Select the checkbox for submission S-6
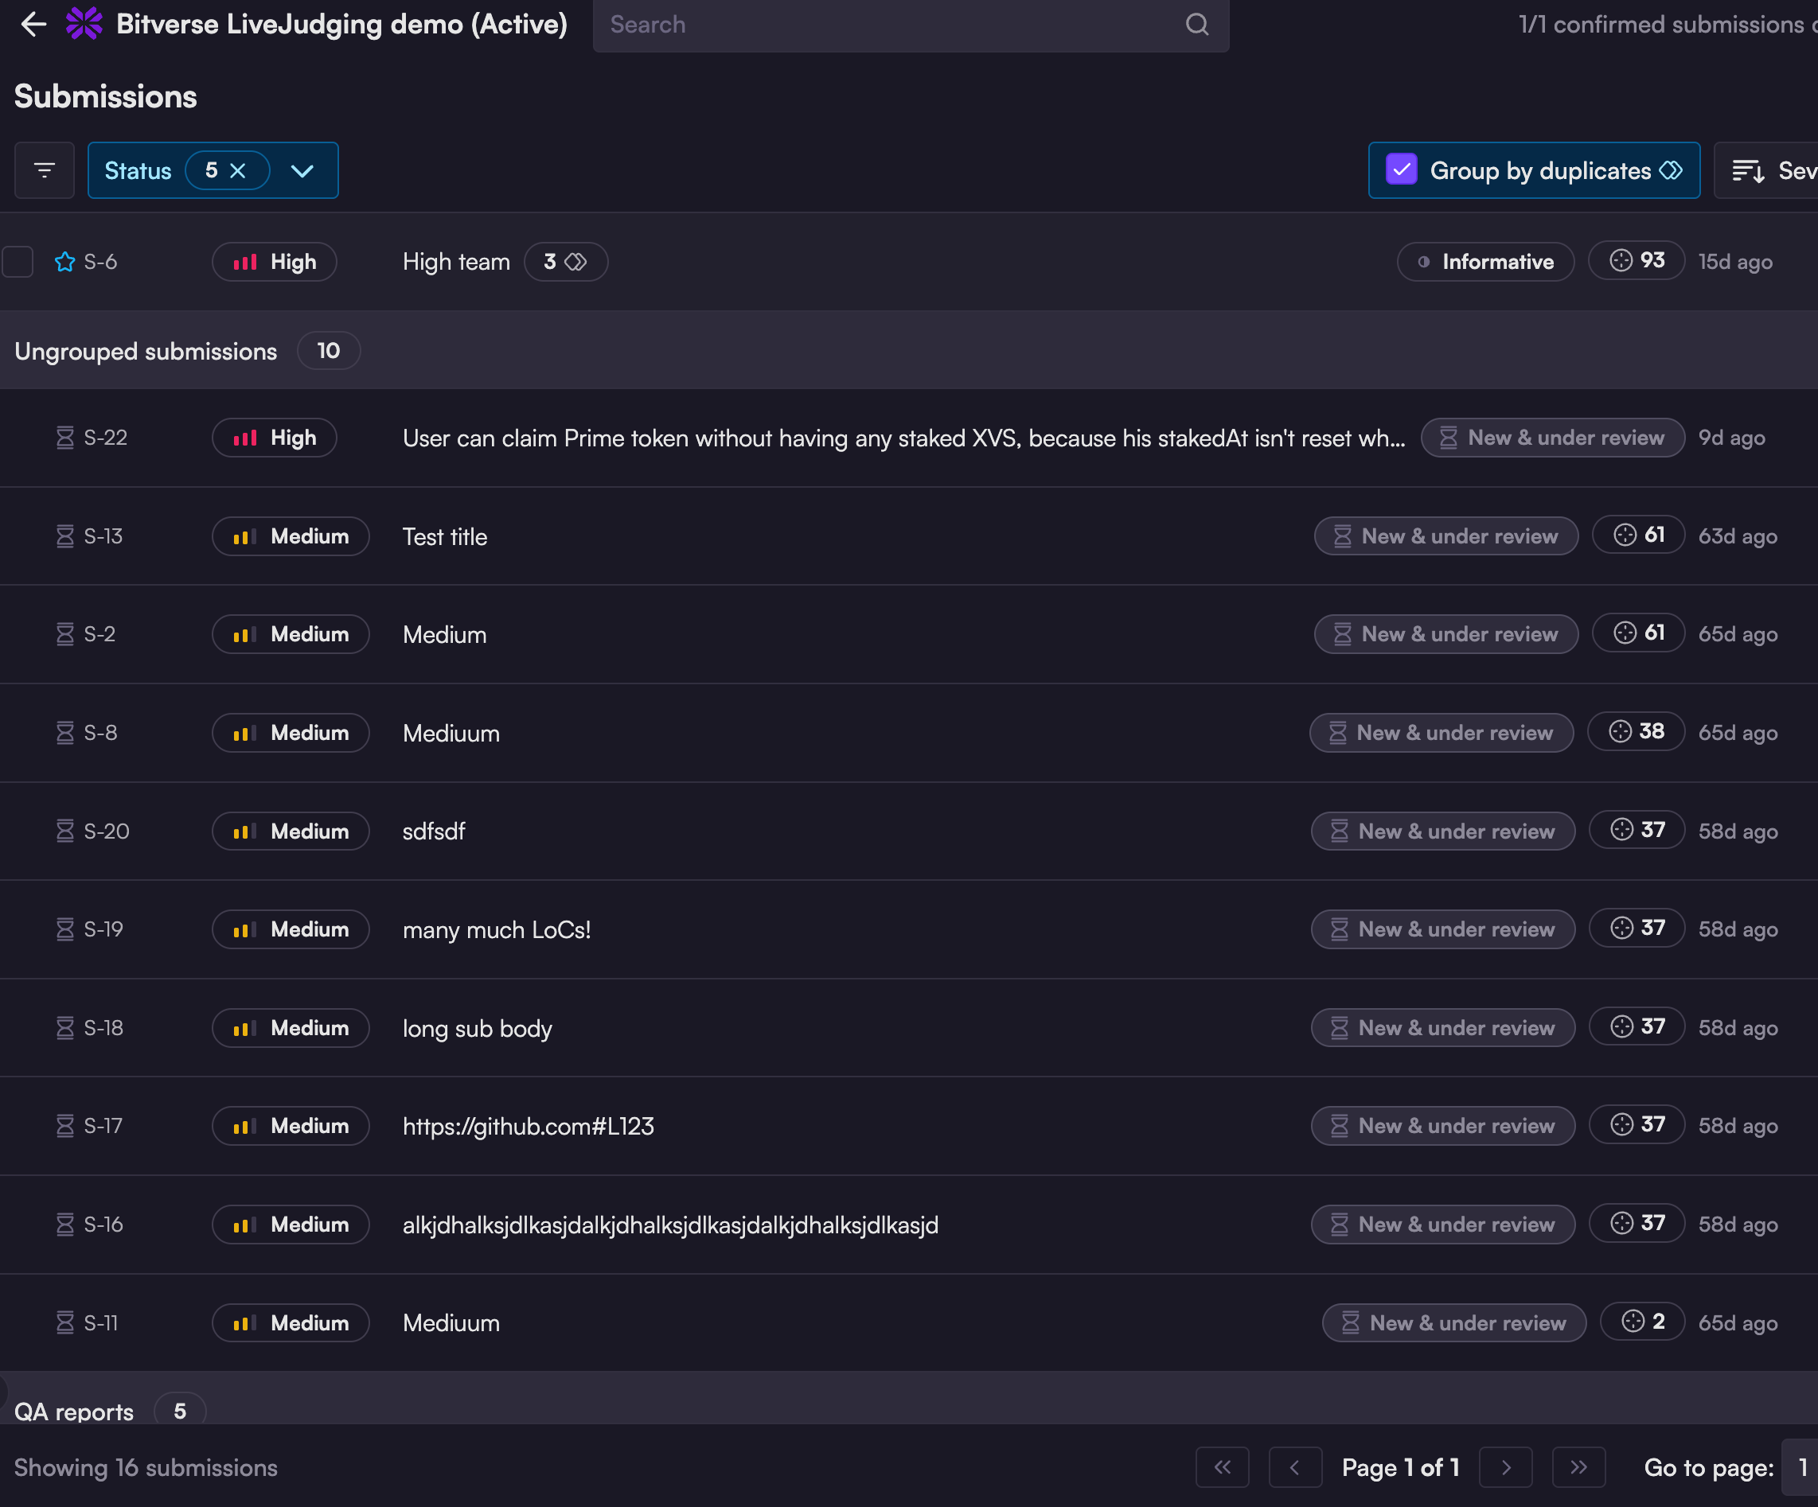The height and width of the screenshot is (1507, 1818). (x=18, y=262)
